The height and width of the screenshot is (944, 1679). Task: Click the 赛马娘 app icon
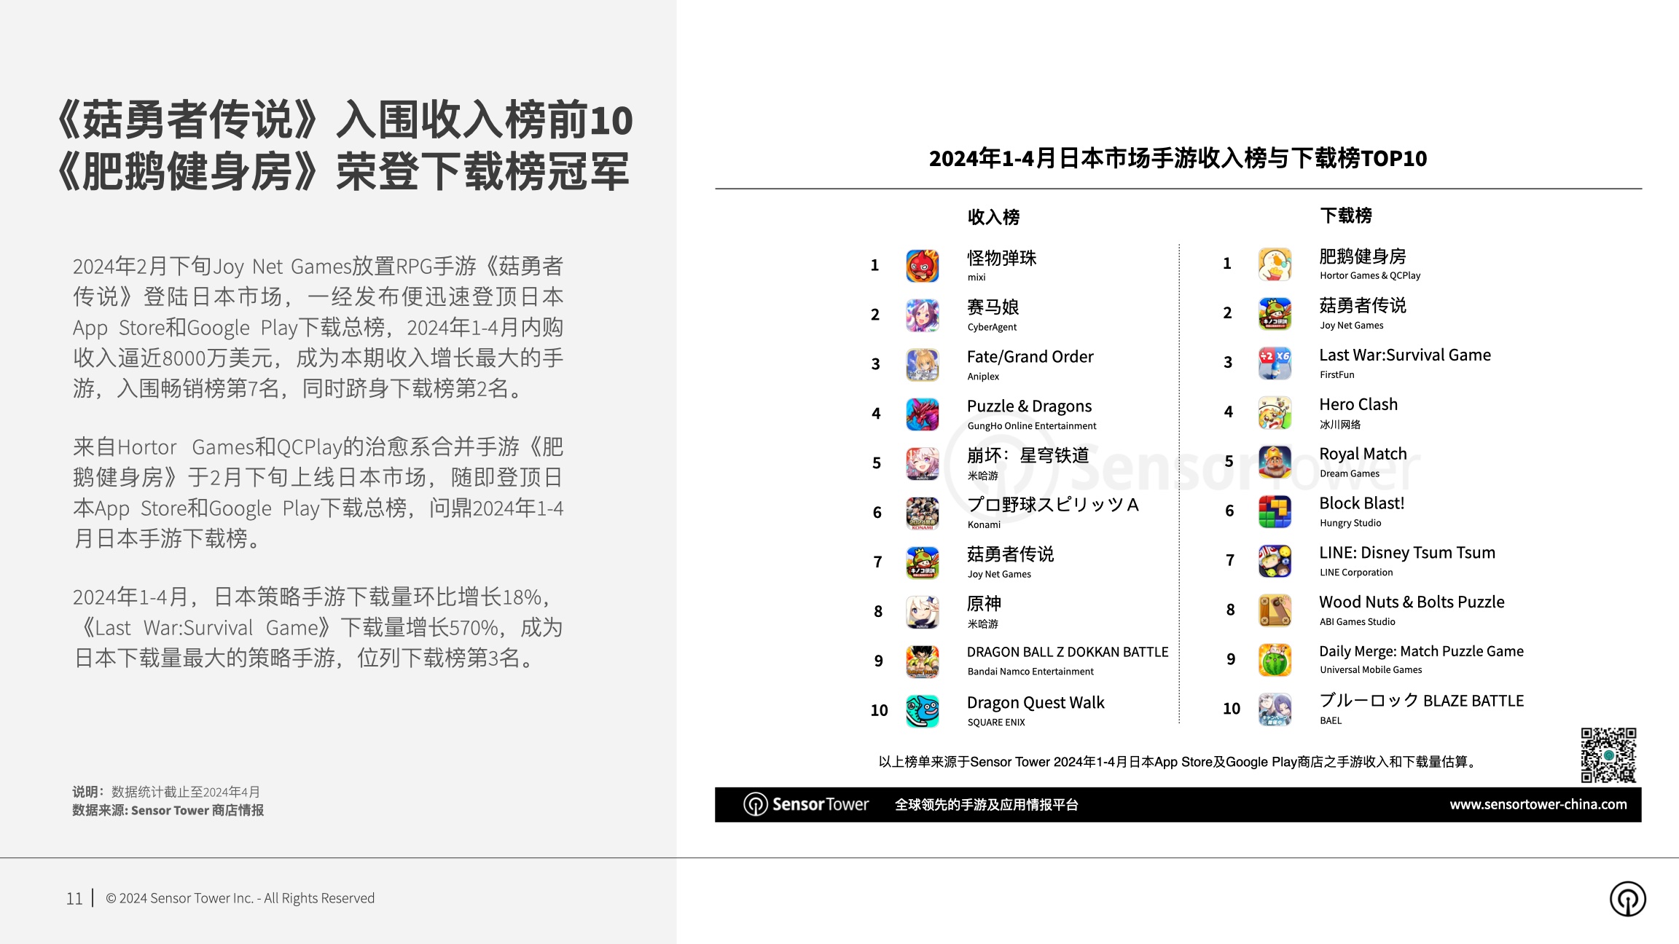tap(922, 315)
